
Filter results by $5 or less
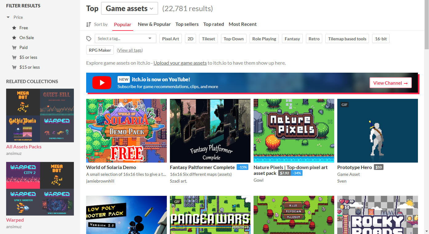[x=28, y=57]
